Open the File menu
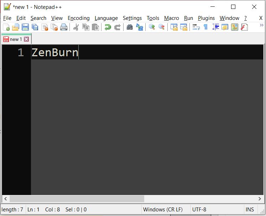This screenshot has height=216, width=266. [7, 18]
